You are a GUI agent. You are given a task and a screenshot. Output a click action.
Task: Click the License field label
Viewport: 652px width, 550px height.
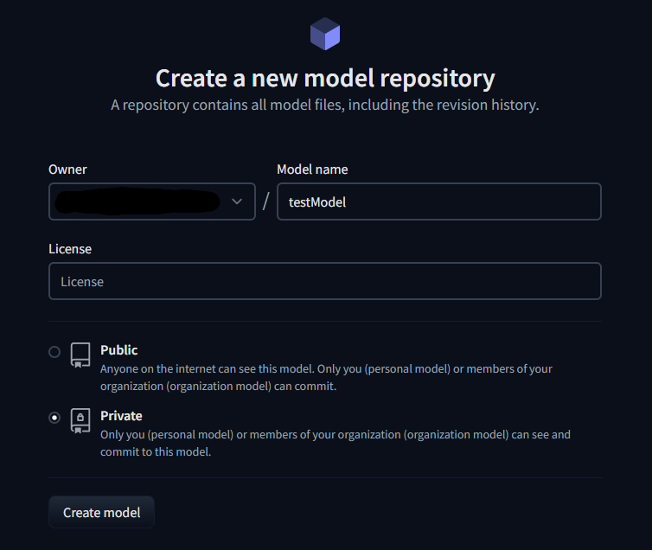(x=70, y=248)
